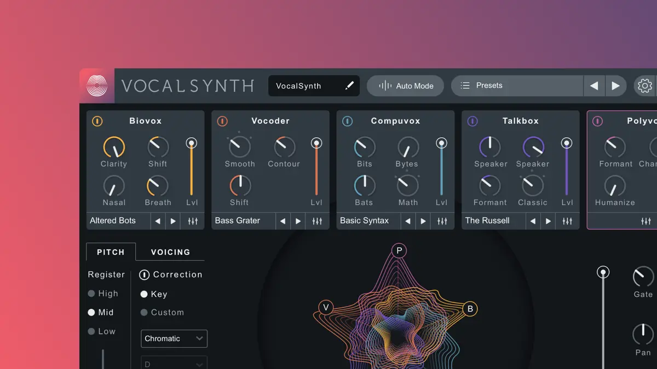The width and height of the screenshot is (657, 369).
Task: Open the Presets browser list
Action: [x=517, y=86]
